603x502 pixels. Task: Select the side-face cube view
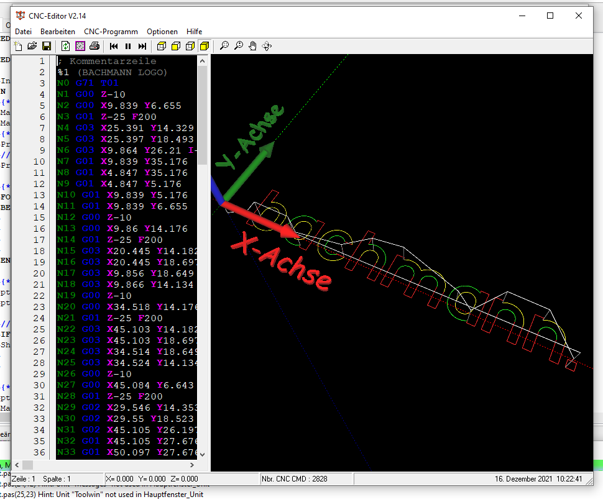190,46
